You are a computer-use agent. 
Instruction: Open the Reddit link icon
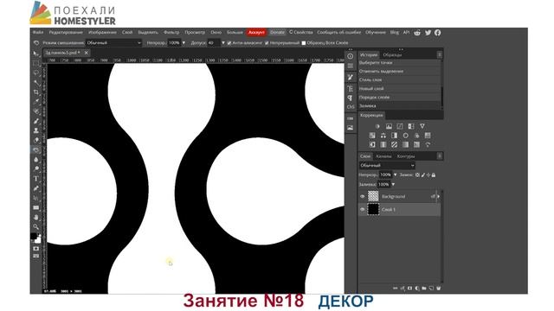click(x=417, y=33)
